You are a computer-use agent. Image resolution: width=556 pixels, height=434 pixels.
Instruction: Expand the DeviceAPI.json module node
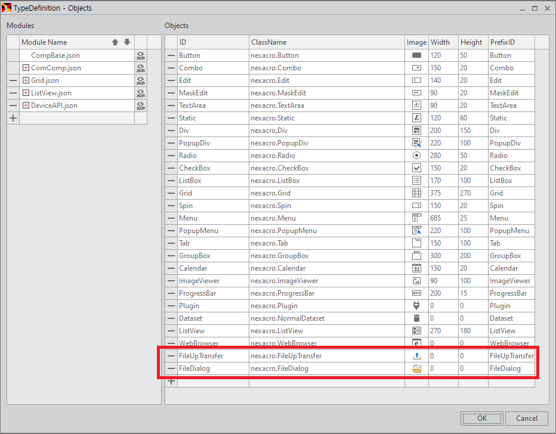point(26,106)
